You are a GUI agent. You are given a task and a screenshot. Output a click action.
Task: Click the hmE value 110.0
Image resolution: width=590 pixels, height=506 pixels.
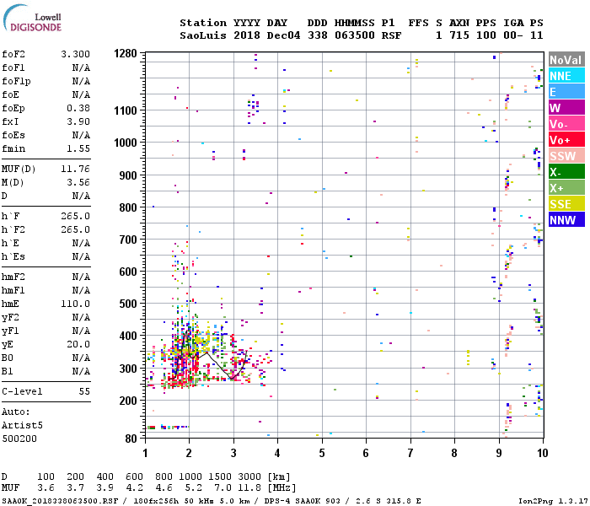click(76, 304)
